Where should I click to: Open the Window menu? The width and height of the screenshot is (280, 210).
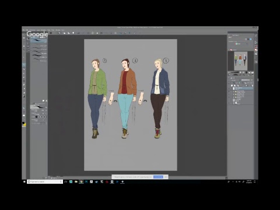point(58,30)
